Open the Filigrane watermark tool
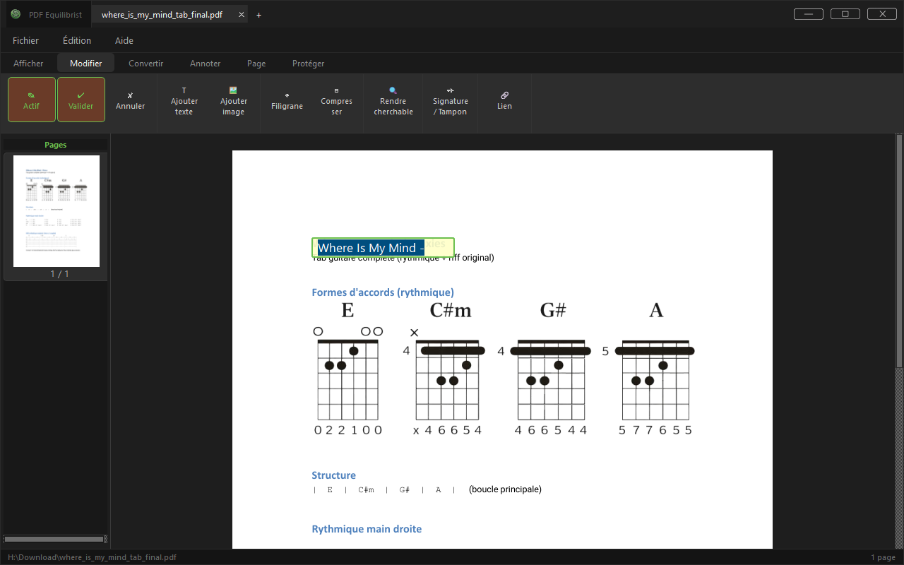Viewport: 904px width, 565px height. click(287, 100)
